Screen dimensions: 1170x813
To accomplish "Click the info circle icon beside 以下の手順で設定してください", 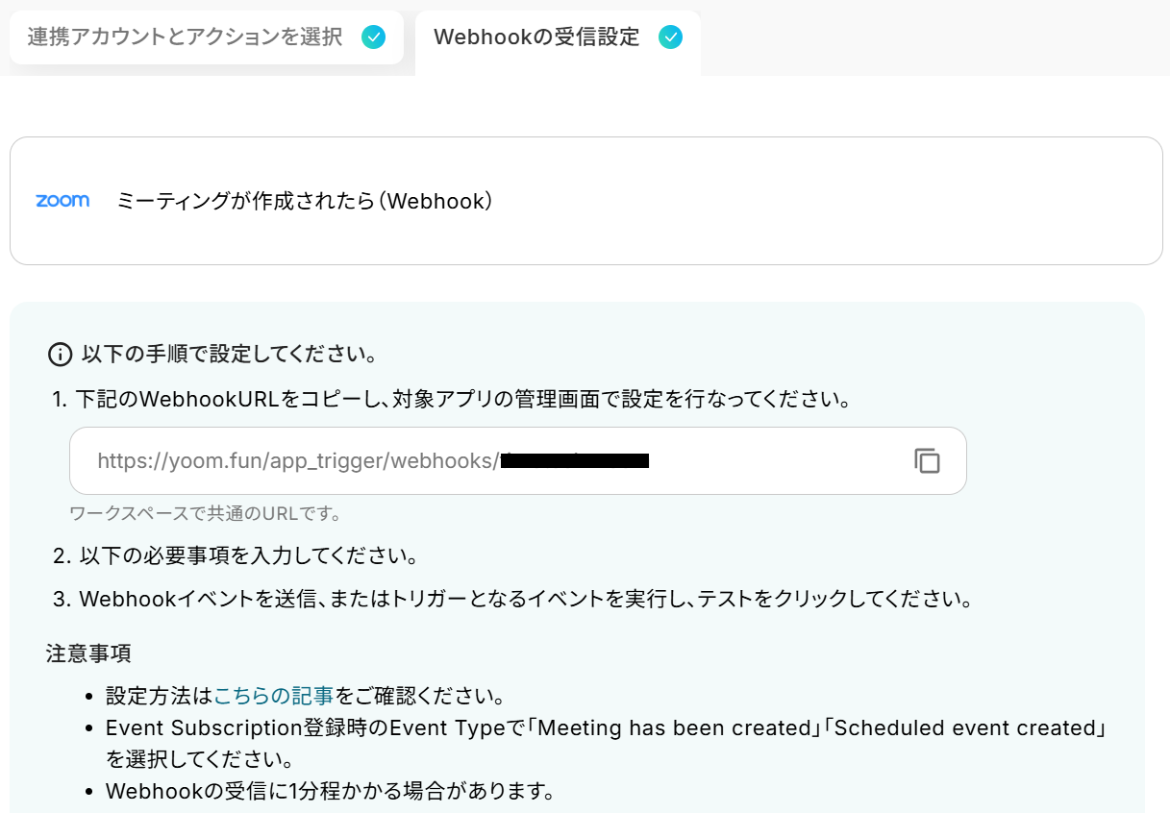I will pyautogui.click(x=60, y=355).
